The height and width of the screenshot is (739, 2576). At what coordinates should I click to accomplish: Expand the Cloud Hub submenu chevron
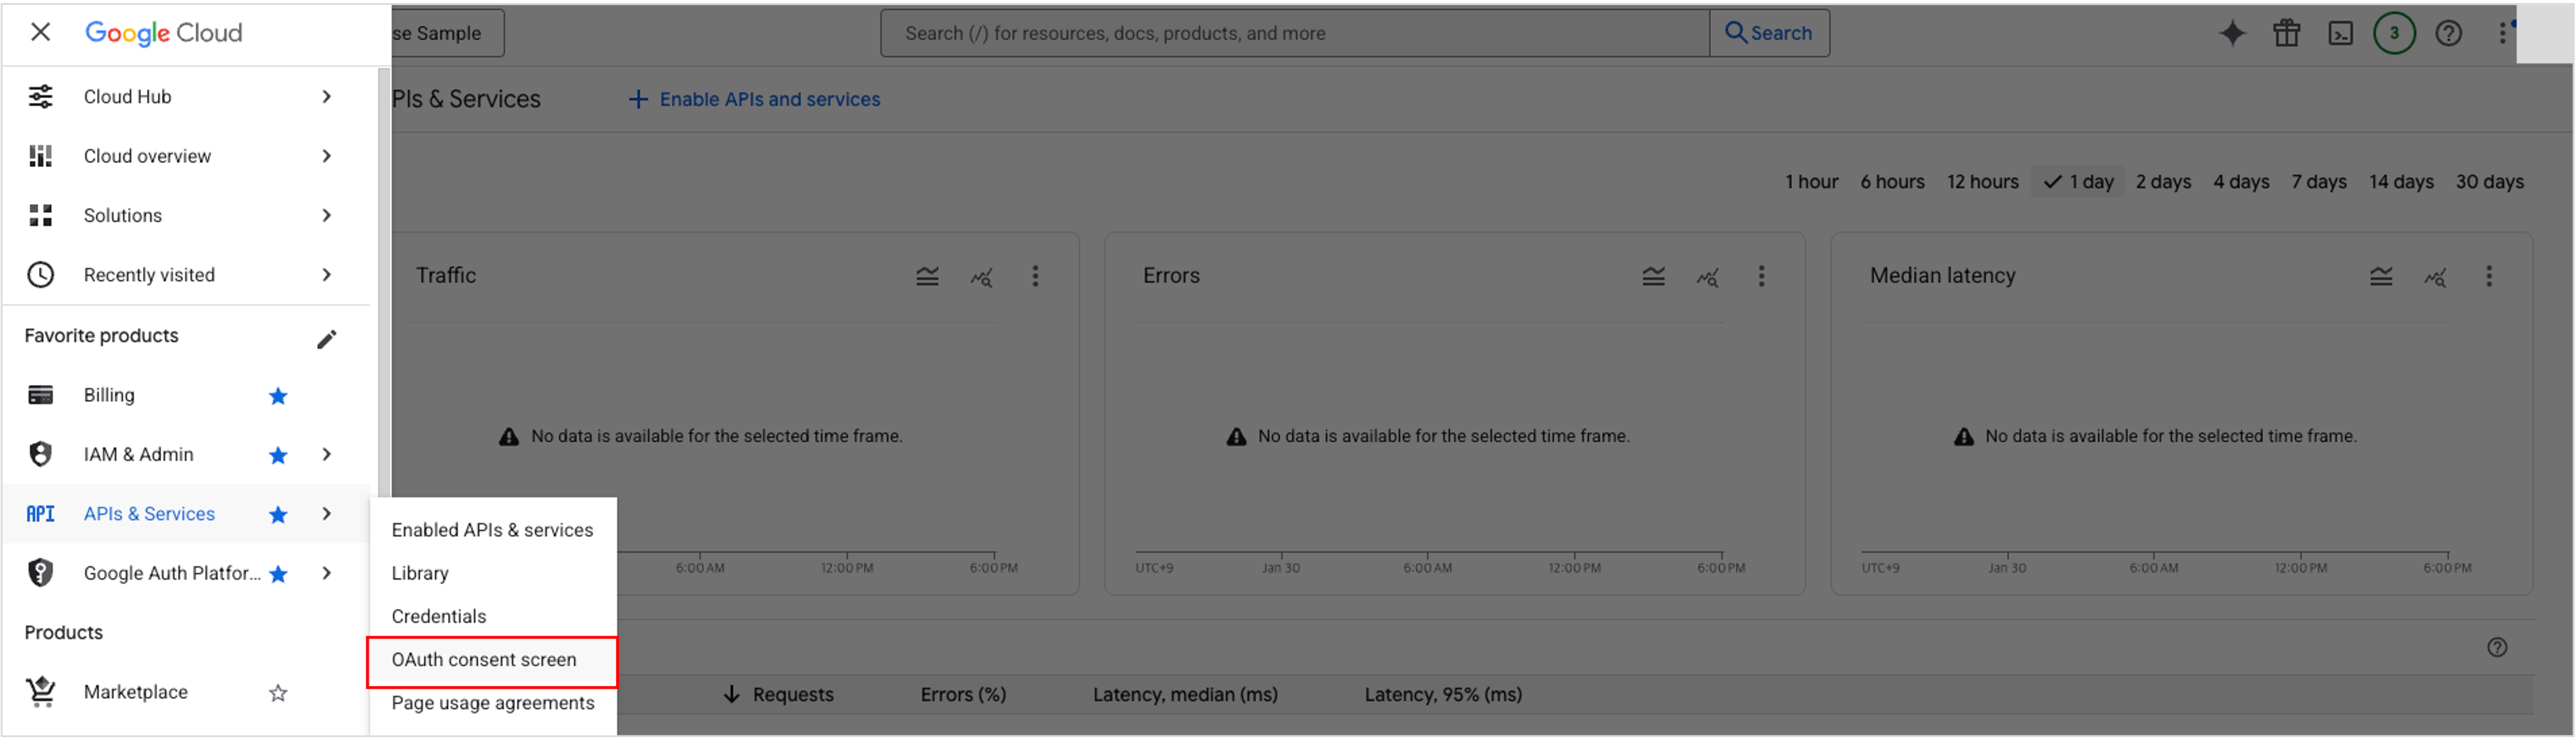[x=327, y=96]
